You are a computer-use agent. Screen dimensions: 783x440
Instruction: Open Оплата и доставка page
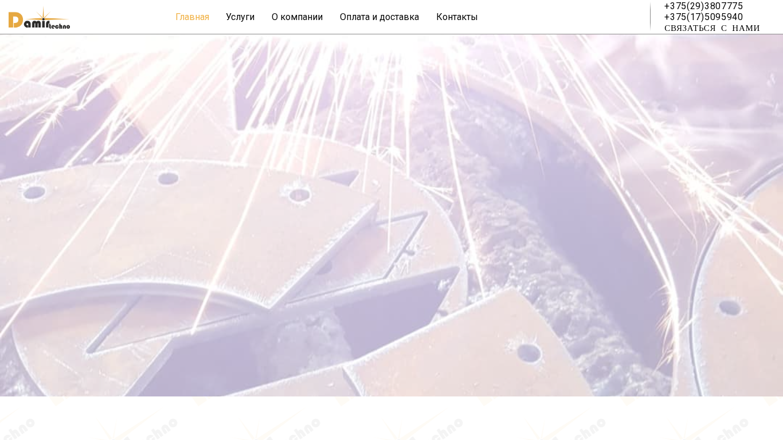click(379, 17)
